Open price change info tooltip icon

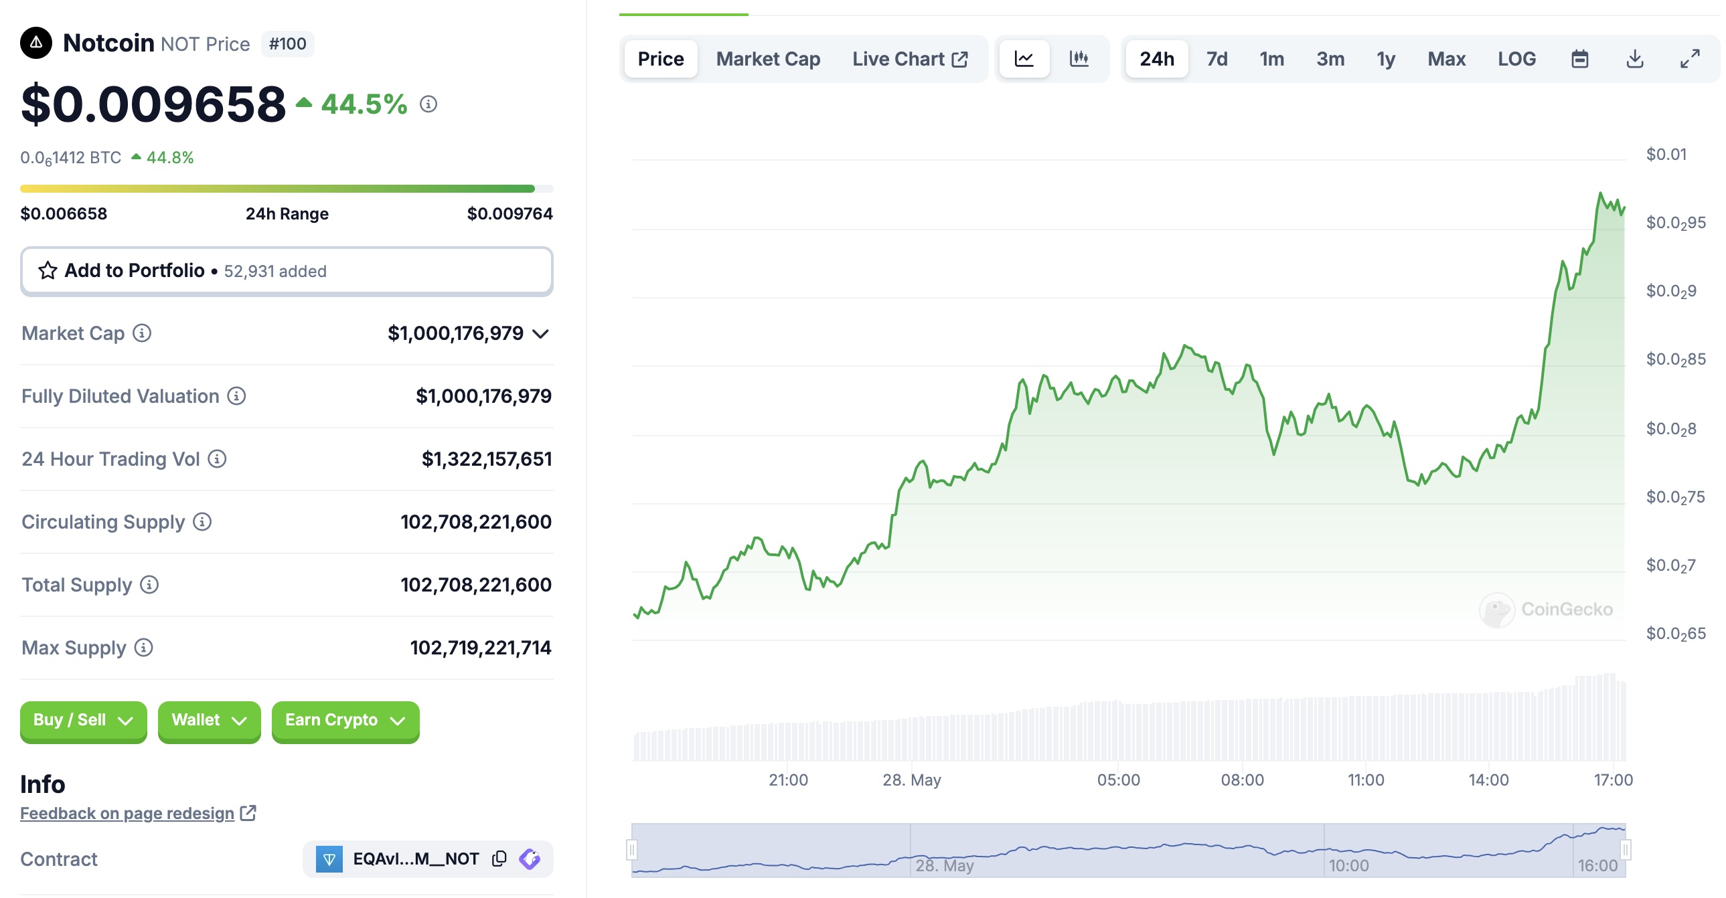(x=428, y=104)
